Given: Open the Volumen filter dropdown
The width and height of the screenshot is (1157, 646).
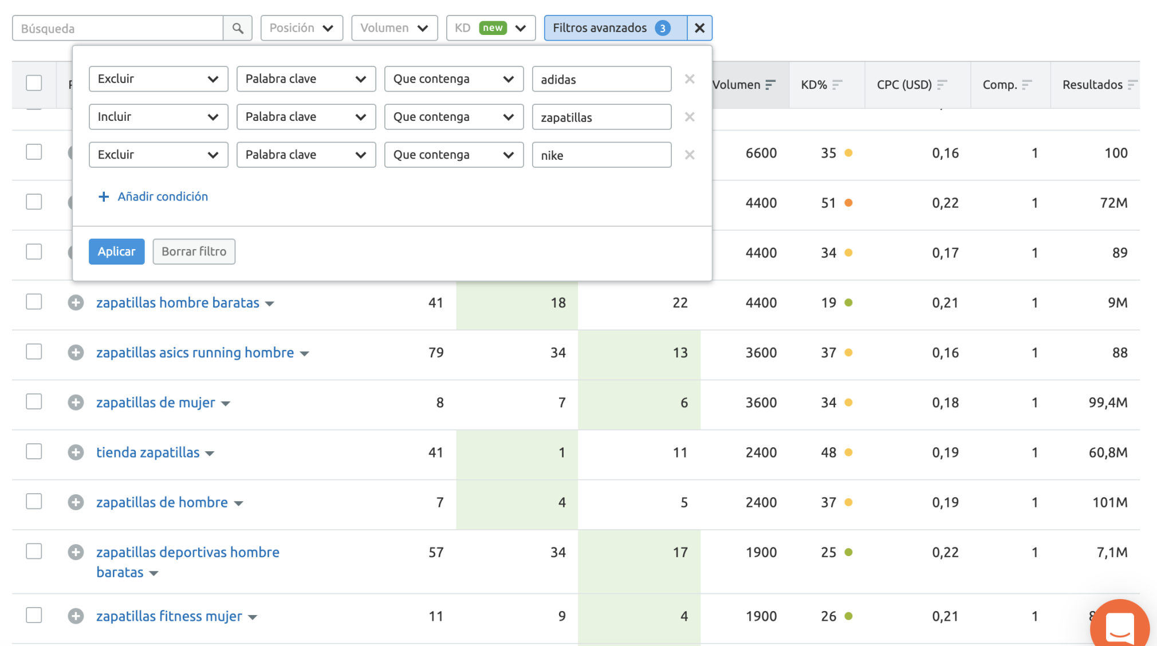Looking at the screenshot, I should 394,28.
